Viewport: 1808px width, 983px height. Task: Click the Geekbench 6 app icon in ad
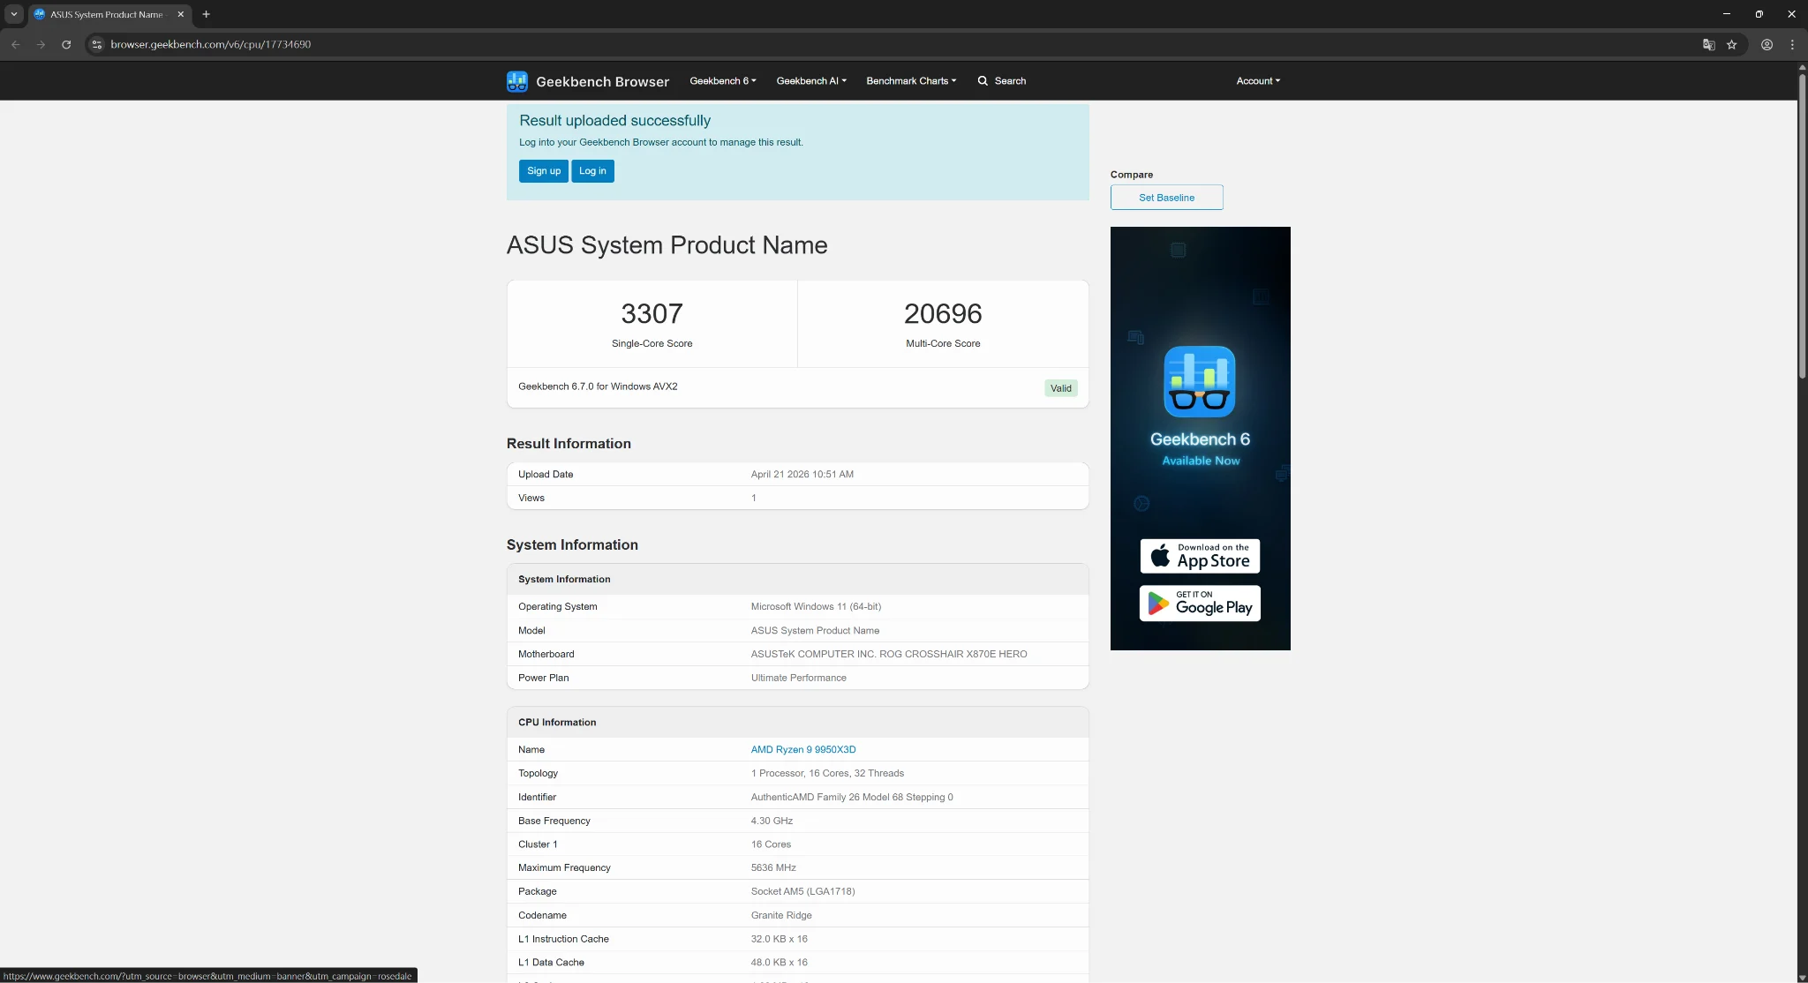(x=1199, y=381)
